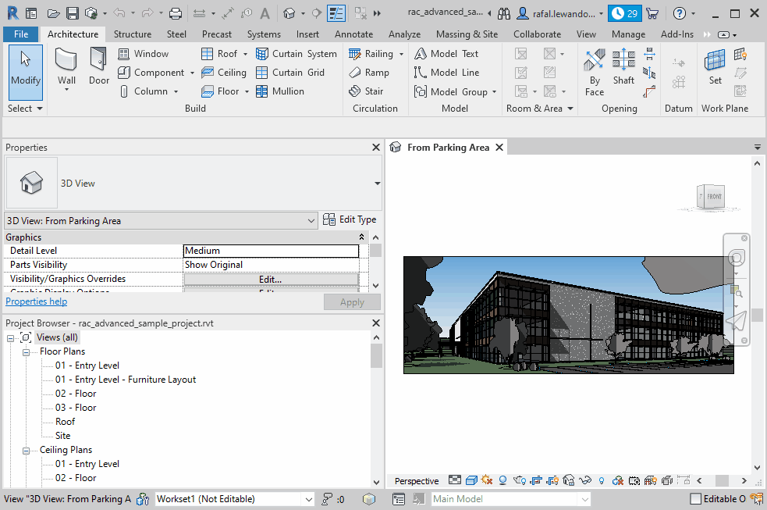Select the Wall tool

pos(66,66)
